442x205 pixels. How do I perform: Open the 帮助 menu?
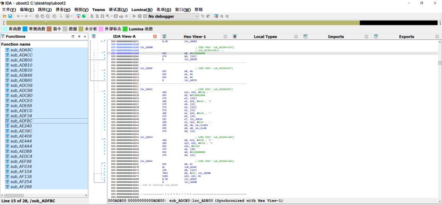tap(199, 9)
